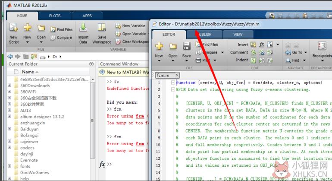Screen dimensions: 332x181
Task: Click the Go To icon in NAVIGATE group
Action: click(x=288, y=52)
